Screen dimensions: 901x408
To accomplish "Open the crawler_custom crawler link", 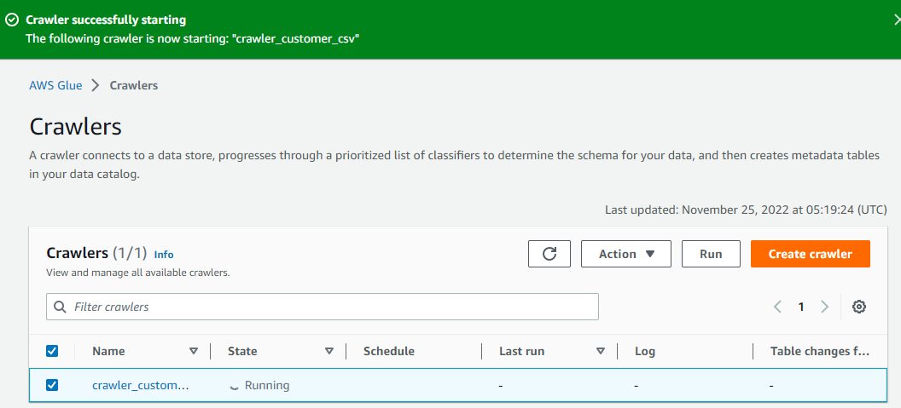I will pyautogui.click(x=140, y=386).
